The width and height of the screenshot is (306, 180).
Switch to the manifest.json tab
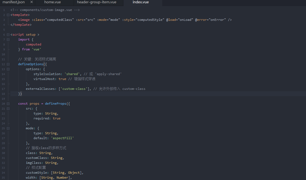[14, 2]
